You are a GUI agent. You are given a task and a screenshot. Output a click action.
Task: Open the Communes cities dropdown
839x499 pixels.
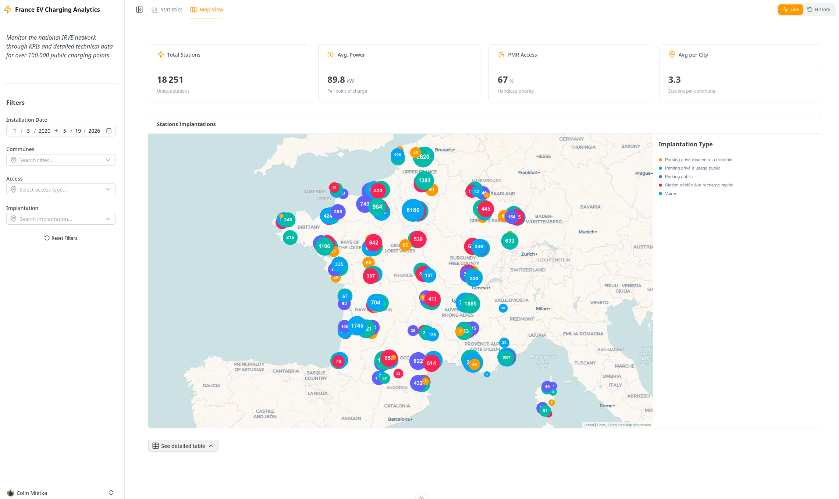(x=61, y=160)
